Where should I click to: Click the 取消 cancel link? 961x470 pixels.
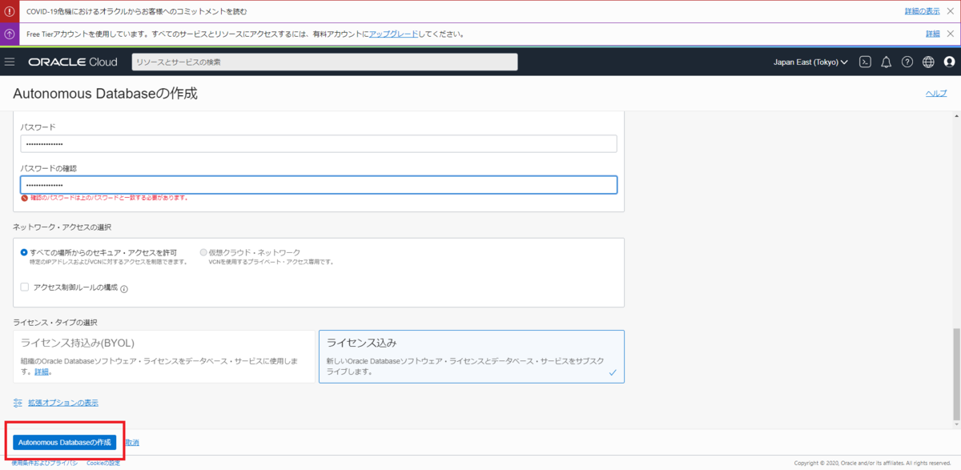[131, 442]
